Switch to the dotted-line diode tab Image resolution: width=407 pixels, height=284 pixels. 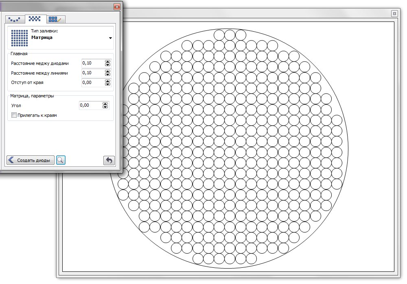click(14, 19)
